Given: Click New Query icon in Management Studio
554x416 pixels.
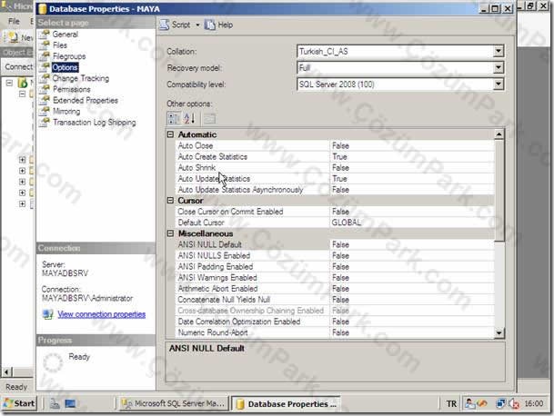Looking at the screenshot, I should point(14,37).
